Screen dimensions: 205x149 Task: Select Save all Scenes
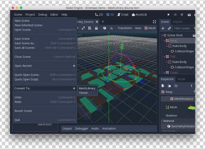coord(45,48)
